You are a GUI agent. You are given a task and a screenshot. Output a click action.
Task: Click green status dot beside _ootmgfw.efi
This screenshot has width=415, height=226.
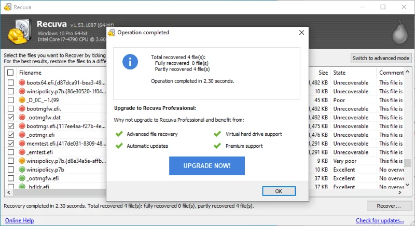click(22, 178)
